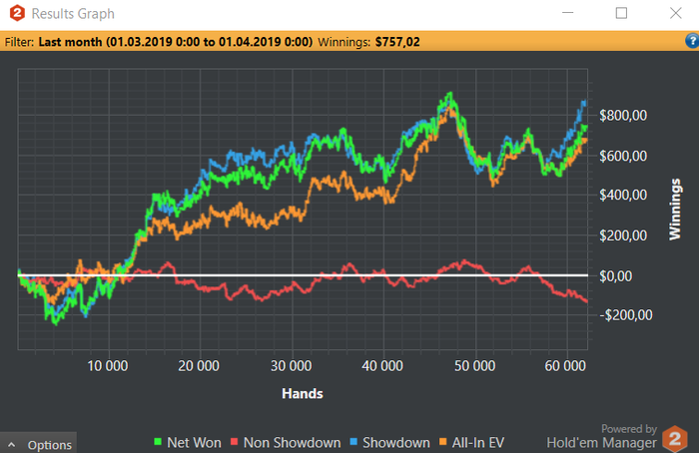This screenshot has width=699, height=453.
Task: Click the Non Showdown legend label
Action: click(x=292, y=442)
